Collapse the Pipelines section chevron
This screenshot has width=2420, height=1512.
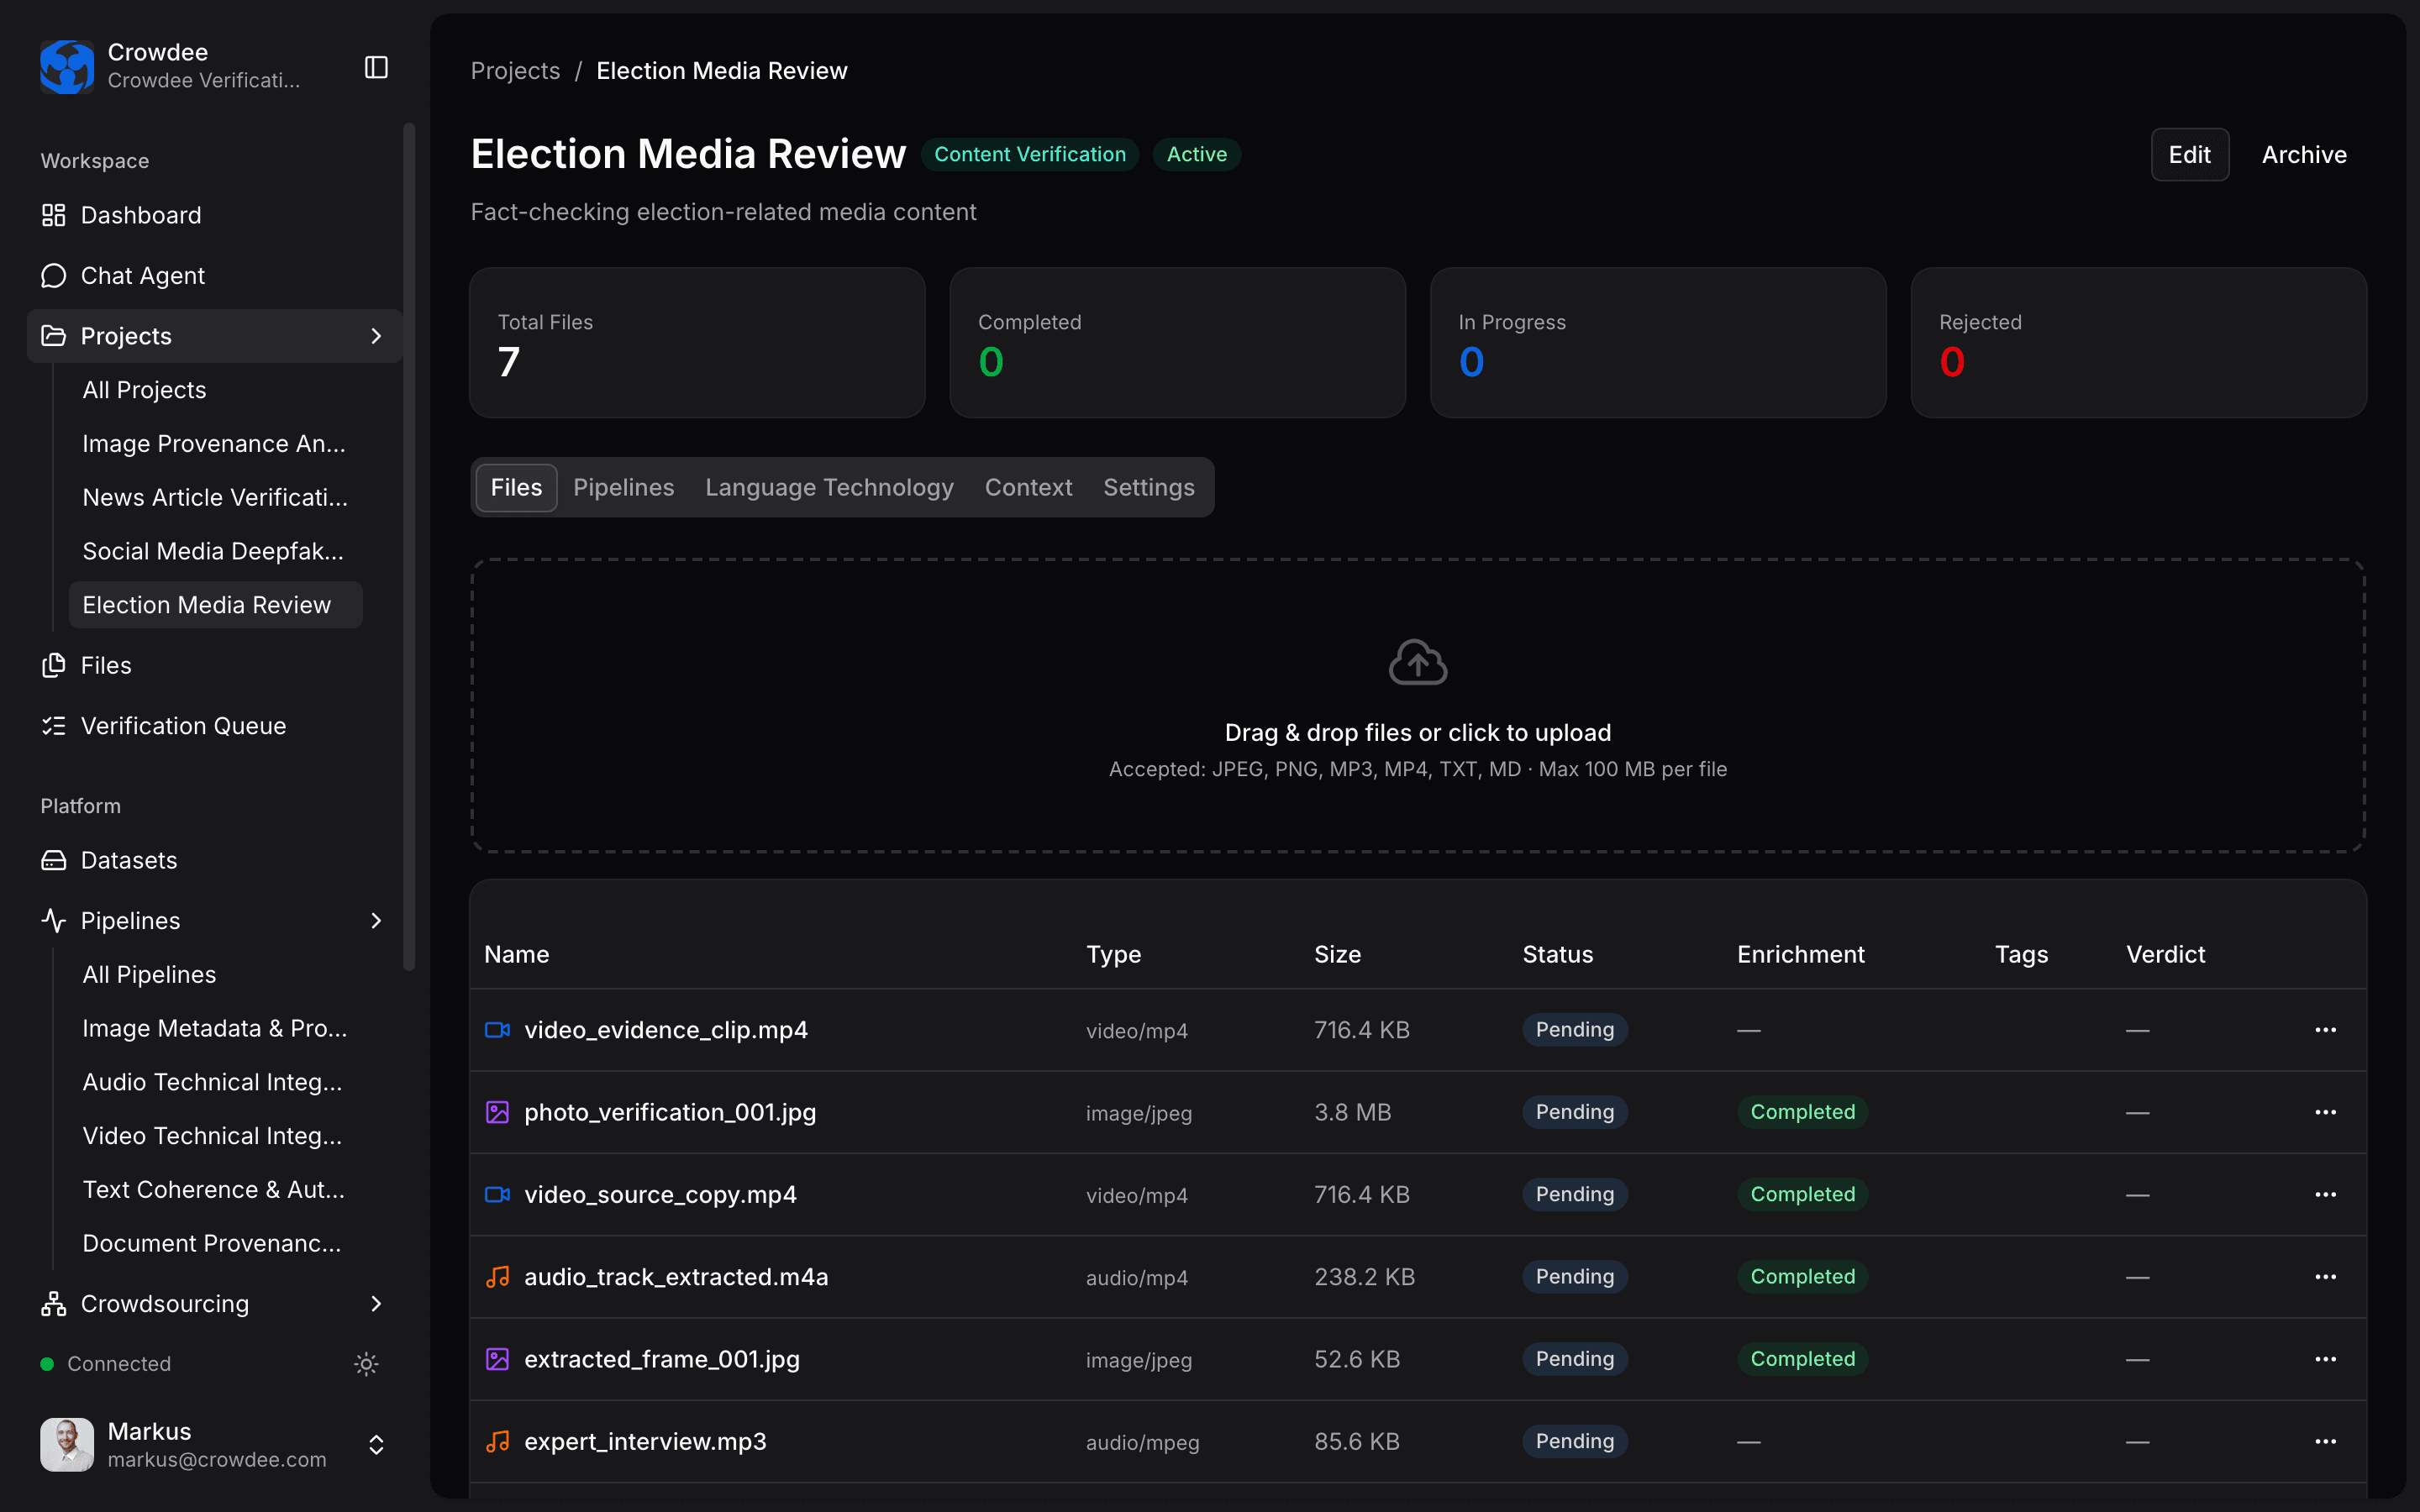[376, 920]
